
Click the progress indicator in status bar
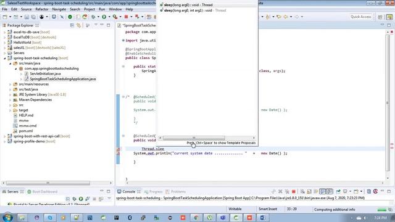coord(382,210)
